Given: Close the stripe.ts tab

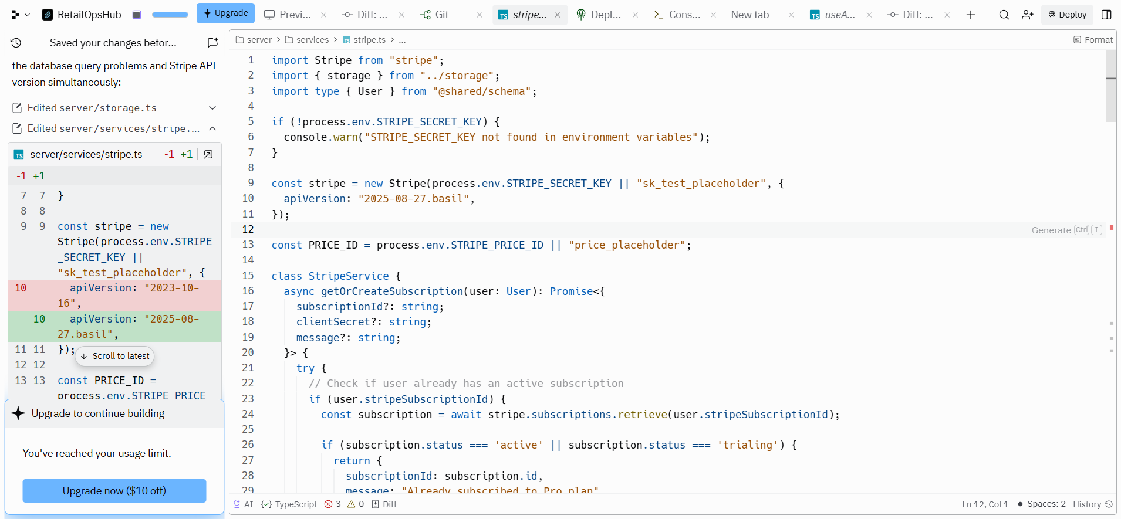Looking at the screenshot, I should click(x=558, y=15).
